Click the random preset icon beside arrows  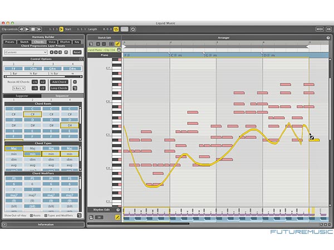60,52
